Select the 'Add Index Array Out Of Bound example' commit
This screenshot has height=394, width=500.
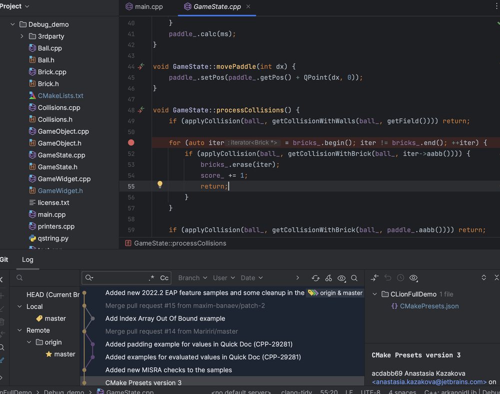coord(165,319)
